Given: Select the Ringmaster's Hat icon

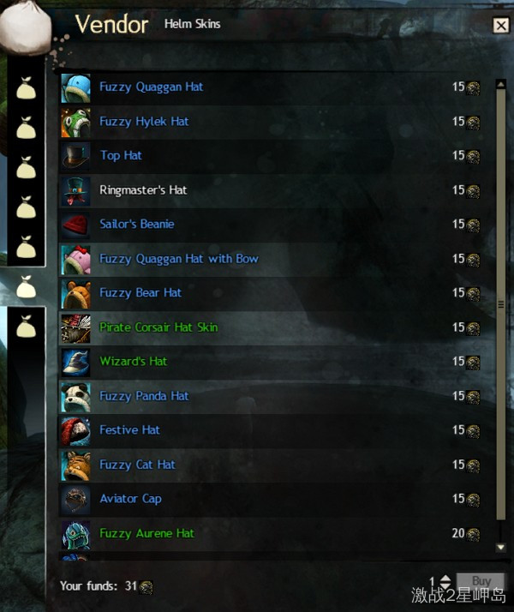Looking at the screenshot, I should (x=75, y=191).
